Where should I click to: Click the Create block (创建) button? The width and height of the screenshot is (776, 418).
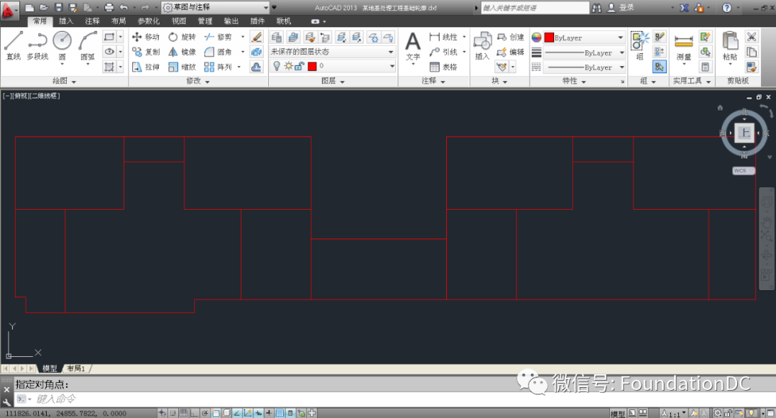pyautogui.click(x=510, y=37)
